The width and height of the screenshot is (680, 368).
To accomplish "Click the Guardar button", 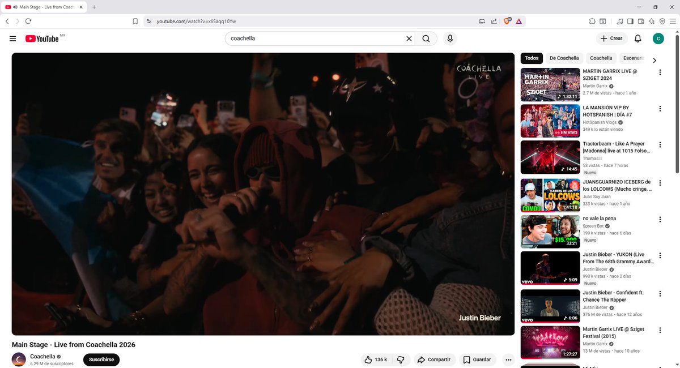I will [x=477, y=360].
